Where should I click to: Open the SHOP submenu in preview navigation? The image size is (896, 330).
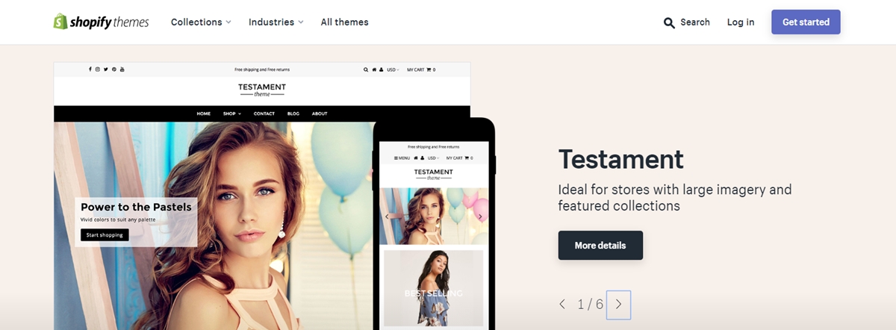pos(231,113)
